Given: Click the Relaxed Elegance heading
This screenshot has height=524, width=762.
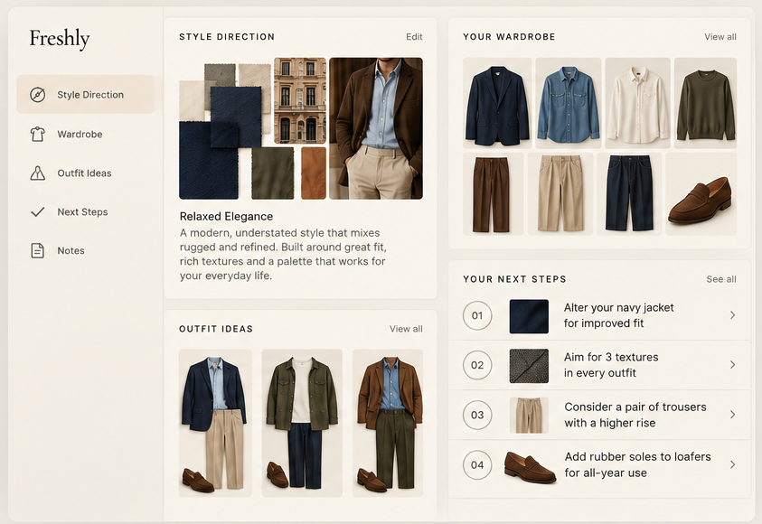Looking at the screenshot, I should [227, 217].
